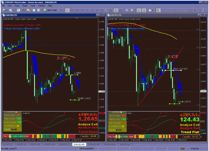Image resolution: width=209 pixels, height=151 pixels.
Task: Select the H4 timeframe button
Action: click(87, 10)
